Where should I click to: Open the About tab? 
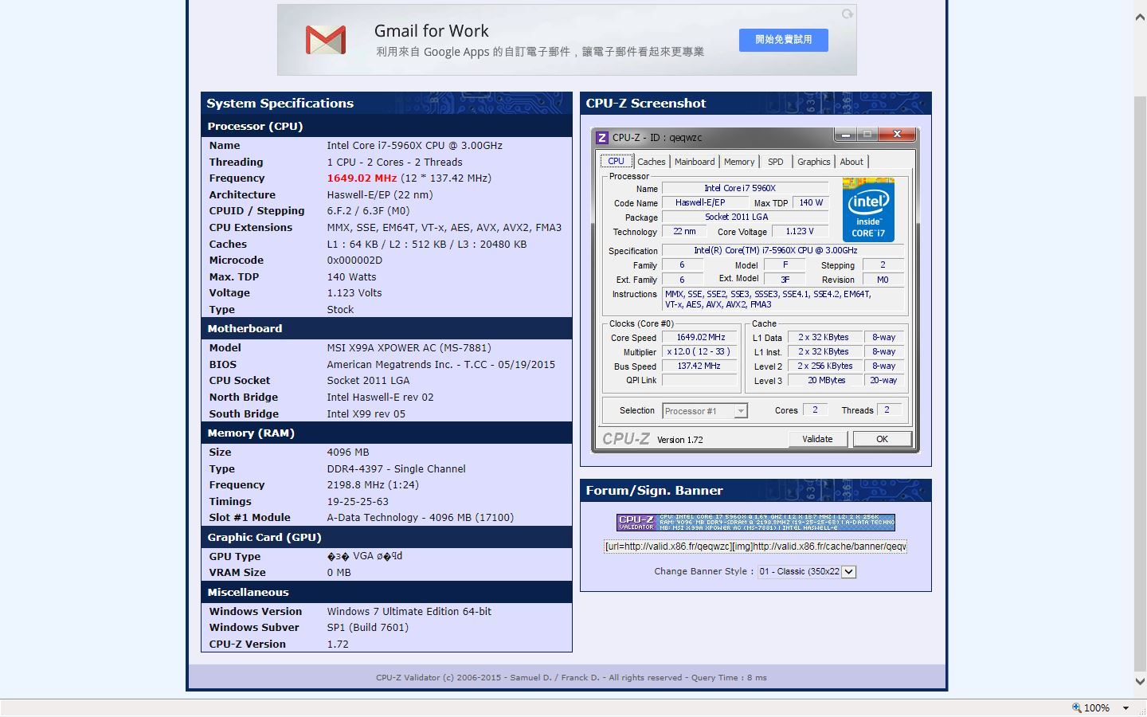tap(851, 162)
